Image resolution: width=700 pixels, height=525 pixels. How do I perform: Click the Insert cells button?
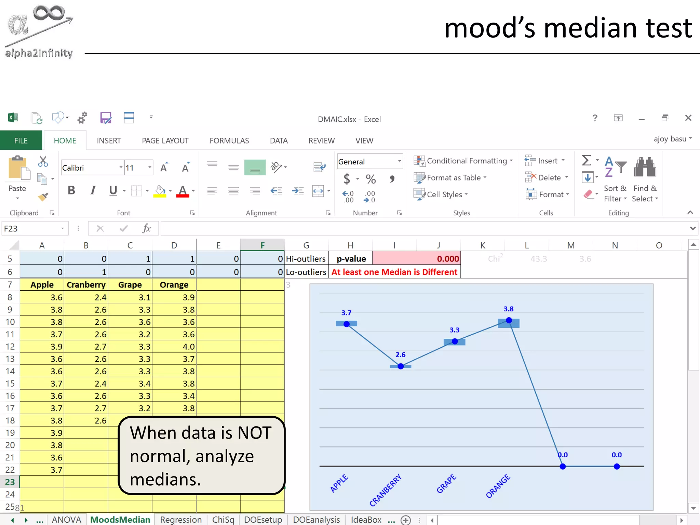(x=545, y=161)
